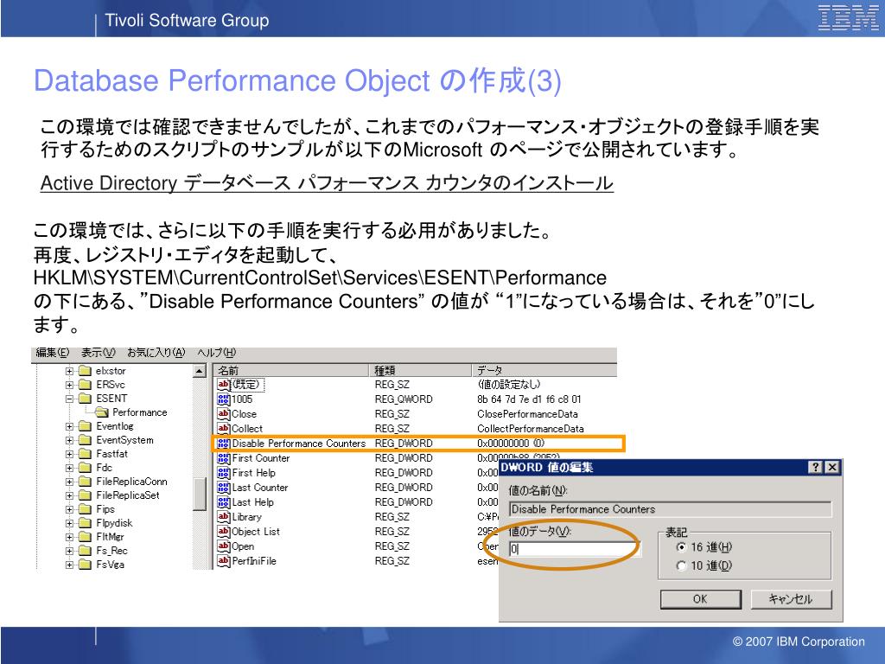Click the open Performance folder icon

tap(102, 412)
